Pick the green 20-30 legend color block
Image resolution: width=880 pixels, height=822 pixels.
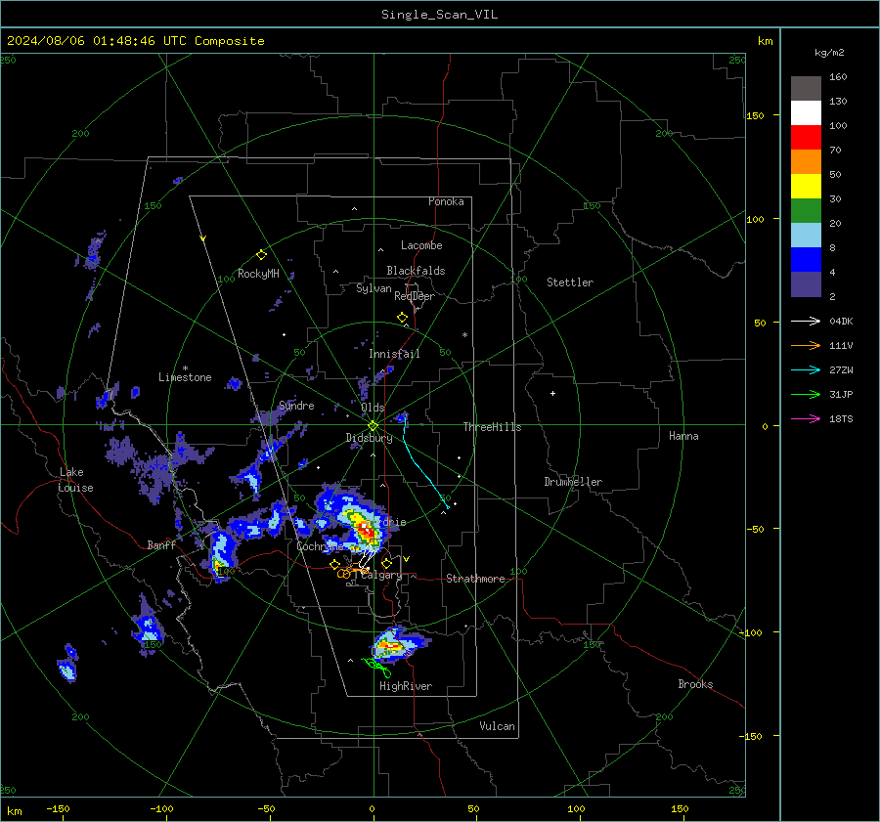tap(806, 211)
